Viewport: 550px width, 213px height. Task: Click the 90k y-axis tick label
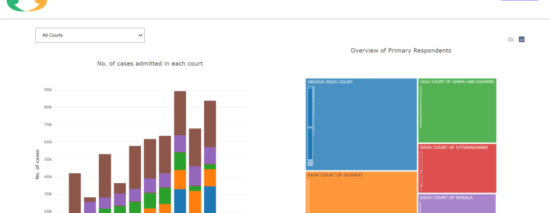pyautogui.click(x=48, y=90)
